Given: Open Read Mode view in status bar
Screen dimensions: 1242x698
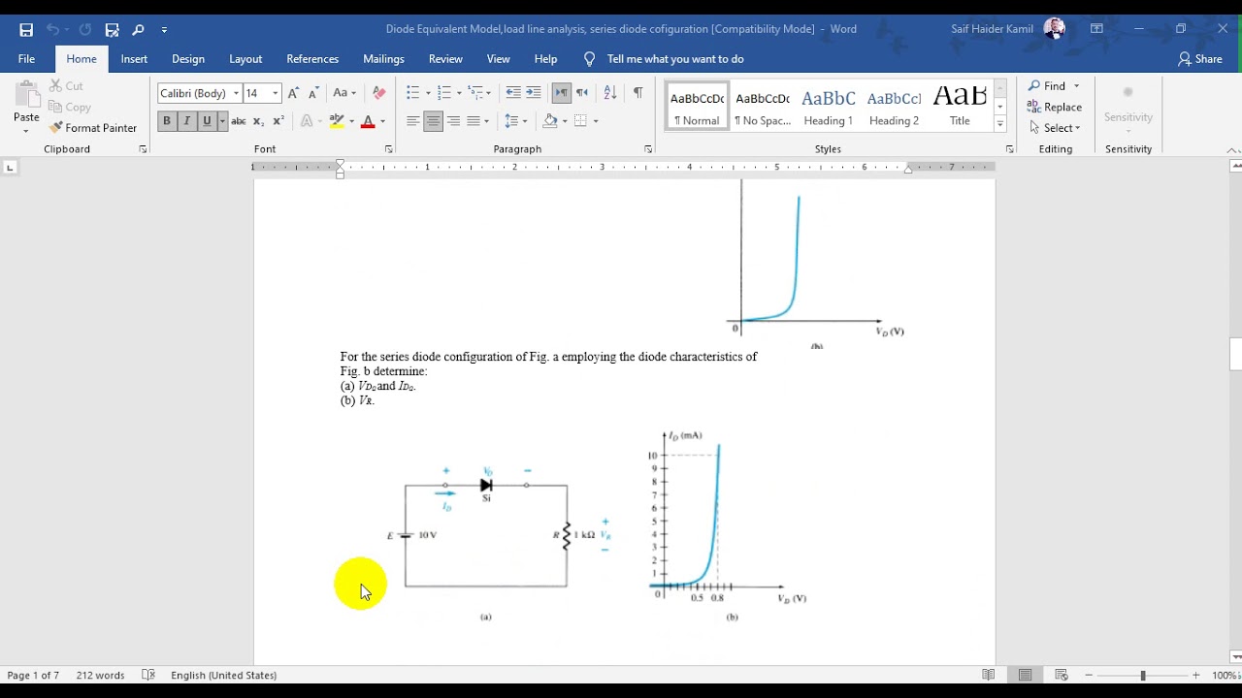Looking at the screenshot, I should click(988, 675).
